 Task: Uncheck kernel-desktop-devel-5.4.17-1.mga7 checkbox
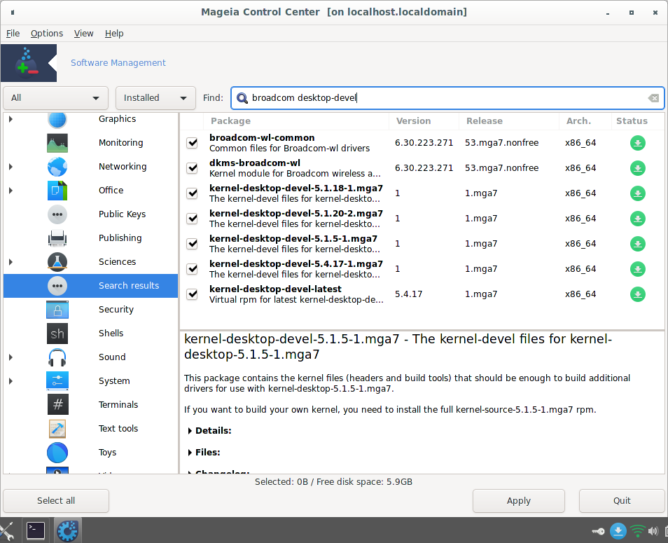[192, 269]
